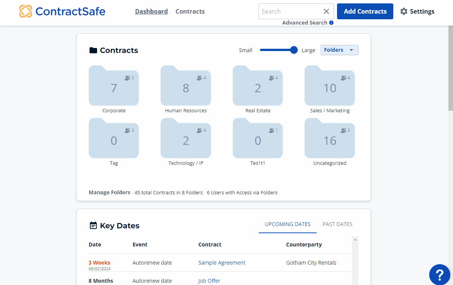Clear search with the X icon
The height and width of the screenshot is (285, 453).
click(x=326, y=11)
